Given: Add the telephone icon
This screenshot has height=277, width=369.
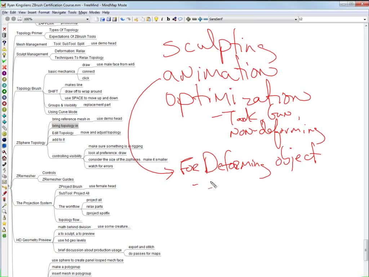Looking at the screenshot, I should (x=4, y=164).
